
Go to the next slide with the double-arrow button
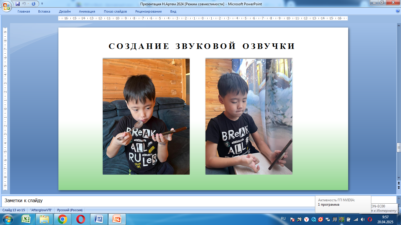tap(399, 187)
